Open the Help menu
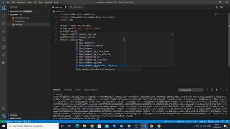Screen dimensions: 230x129 click(x=56, y=2)
